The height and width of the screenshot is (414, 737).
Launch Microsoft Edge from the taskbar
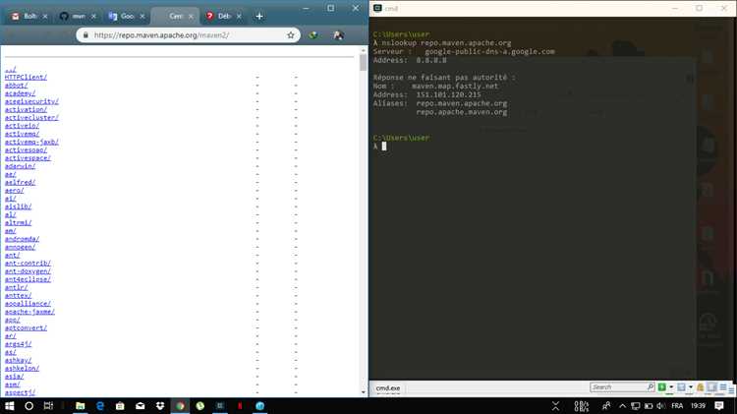100,405
